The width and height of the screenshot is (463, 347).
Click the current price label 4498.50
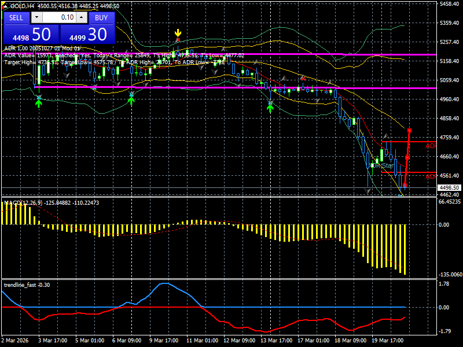(x=450, y=187)
